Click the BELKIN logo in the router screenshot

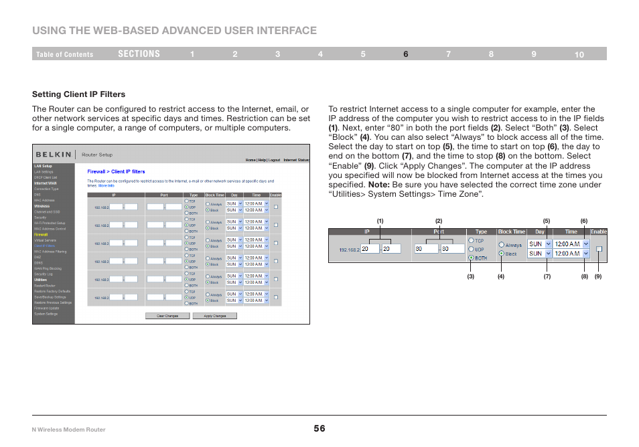pos(54,155)
